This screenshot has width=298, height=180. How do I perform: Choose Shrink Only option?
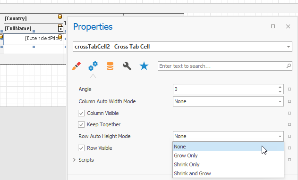tap(228, 164)
